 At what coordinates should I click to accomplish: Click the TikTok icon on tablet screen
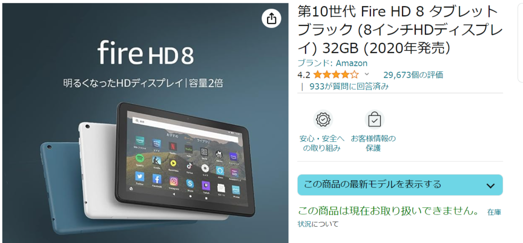tap(189, 165)
